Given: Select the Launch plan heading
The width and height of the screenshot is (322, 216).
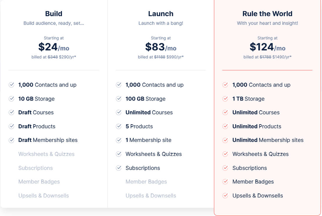Looking at the screenshot, I should tap(161, 14).
